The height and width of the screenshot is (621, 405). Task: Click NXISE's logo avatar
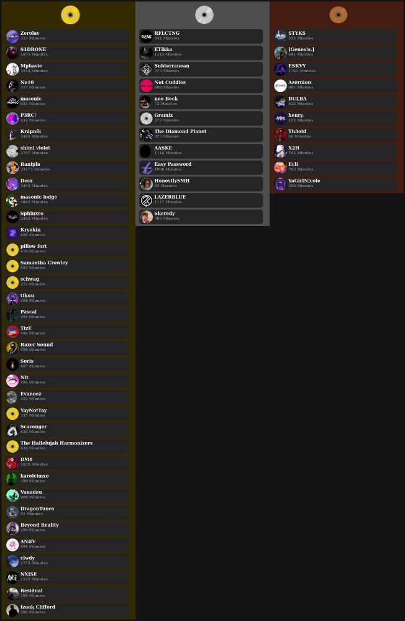coord(12,578)
